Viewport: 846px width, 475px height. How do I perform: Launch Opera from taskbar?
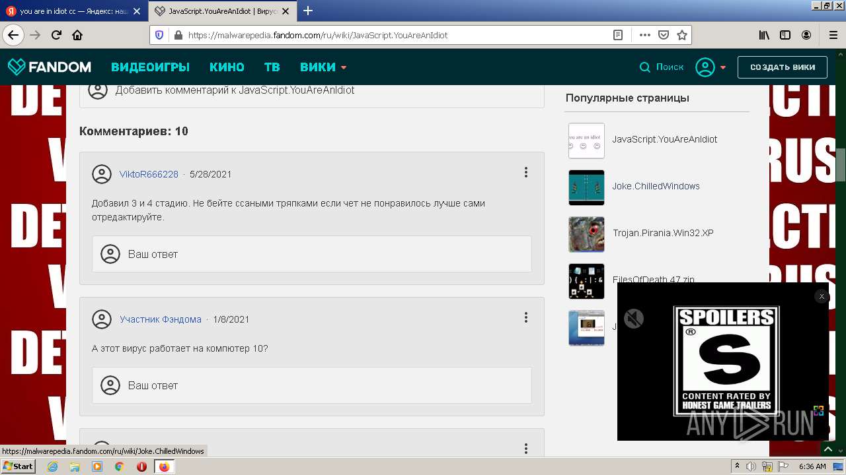(141, 466)
